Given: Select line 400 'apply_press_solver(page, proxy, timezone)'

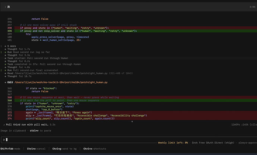Looking at the screenshot, I should [60, 37].
